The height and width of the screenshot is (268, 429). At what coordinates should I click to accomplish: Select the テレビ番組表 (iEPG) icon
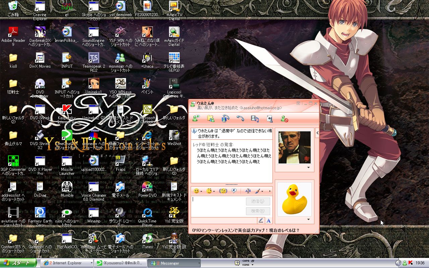(174, 62)
